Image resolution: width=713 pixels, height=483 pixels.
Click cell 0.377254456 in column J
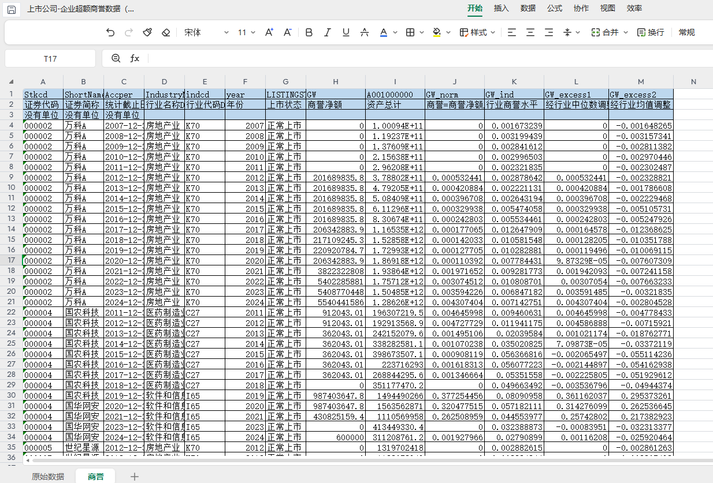[454, 395]
